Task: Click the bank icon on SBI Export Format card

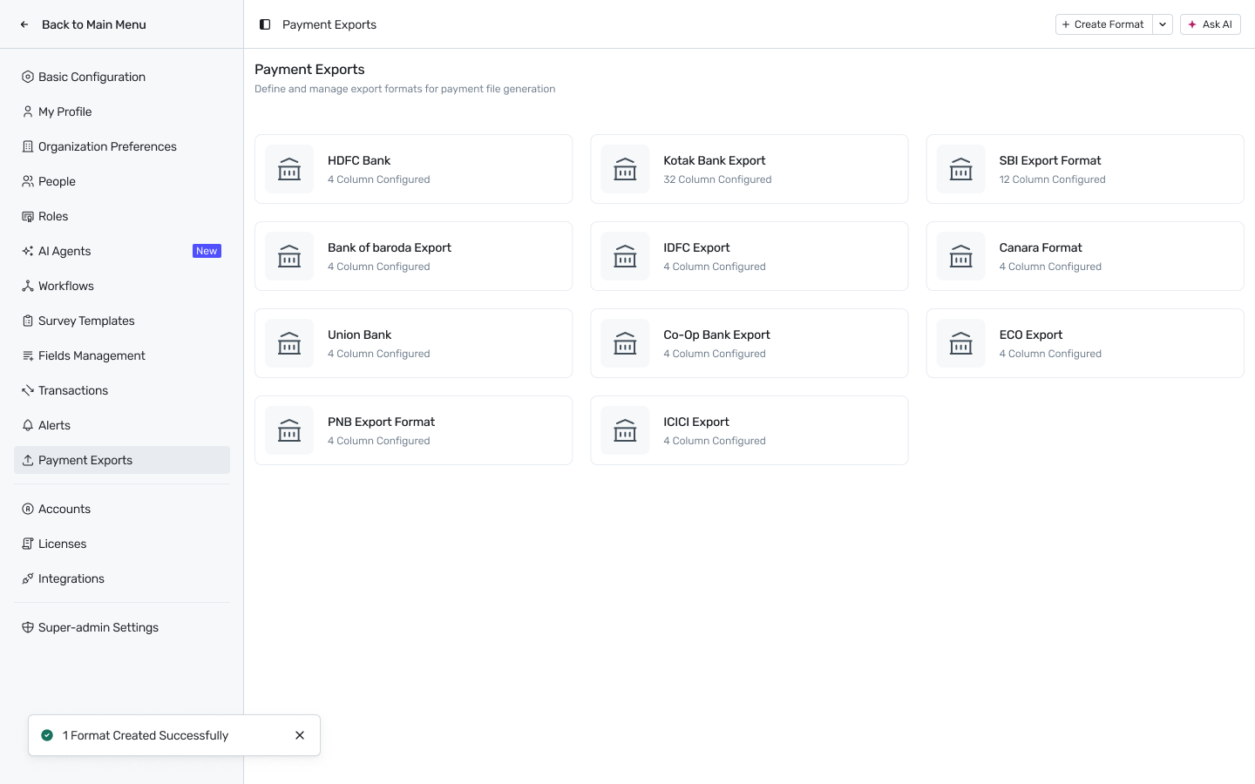Action: (960, 169)
